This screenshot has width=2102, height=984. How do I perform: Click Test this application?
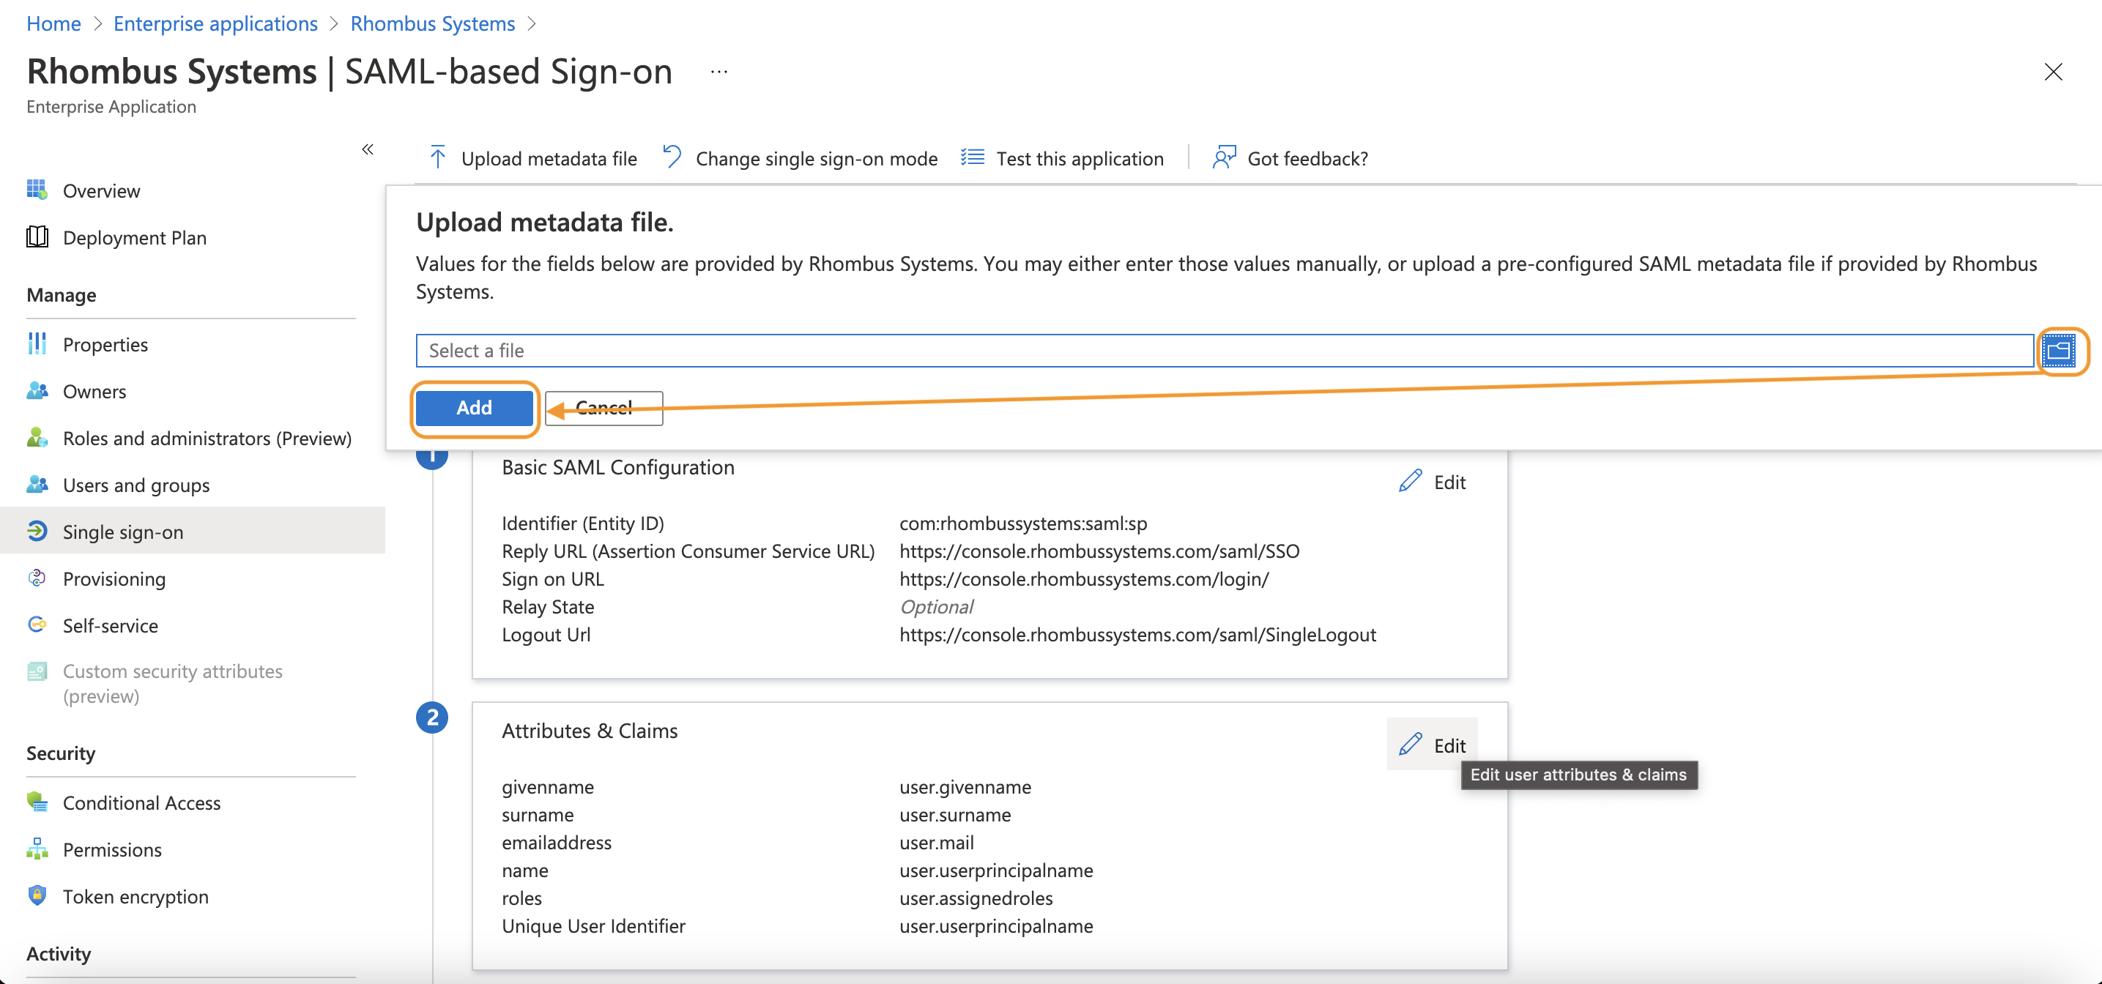coord(1080,158)
